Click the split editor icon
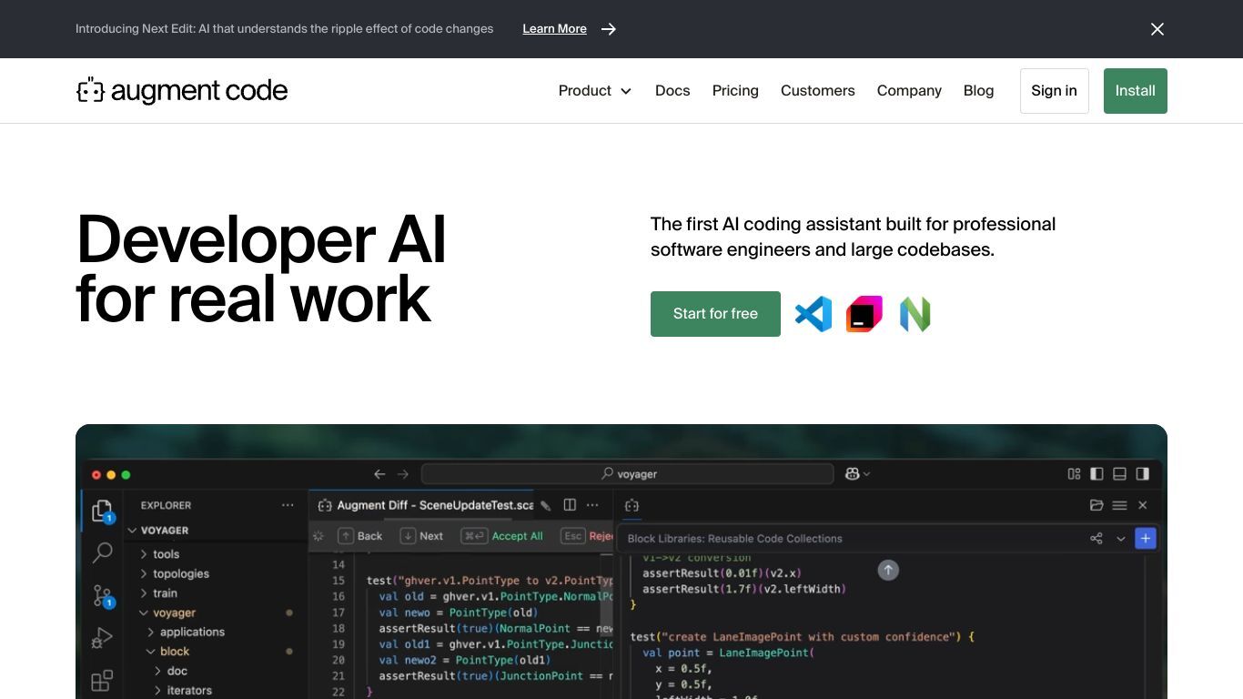This screenshot has width=1243, height=699. pos(570,505)
